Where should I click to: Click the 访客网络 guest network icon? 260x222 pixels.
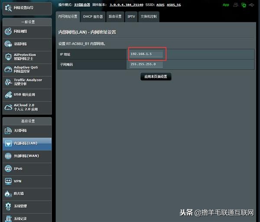pyautogui.click(x=8, y=44)
